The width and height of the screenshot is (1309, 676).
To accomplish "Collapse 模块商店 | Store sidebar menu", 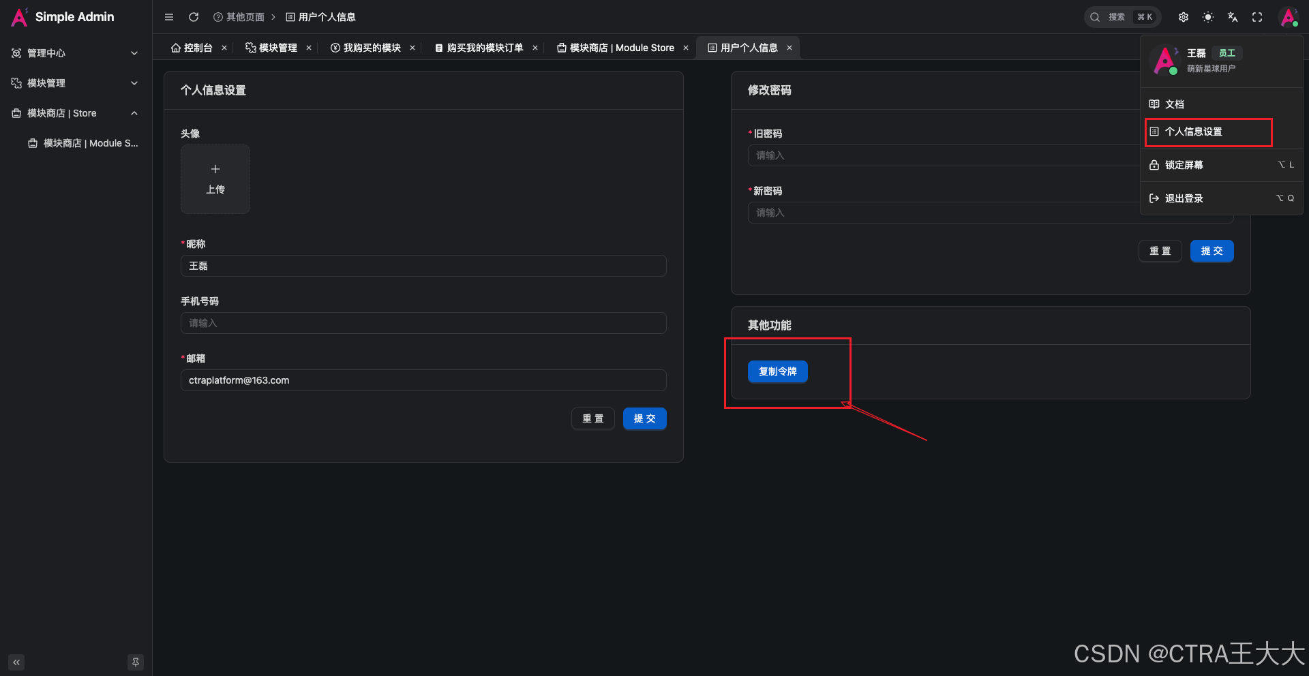I will [x=76, y=113].
